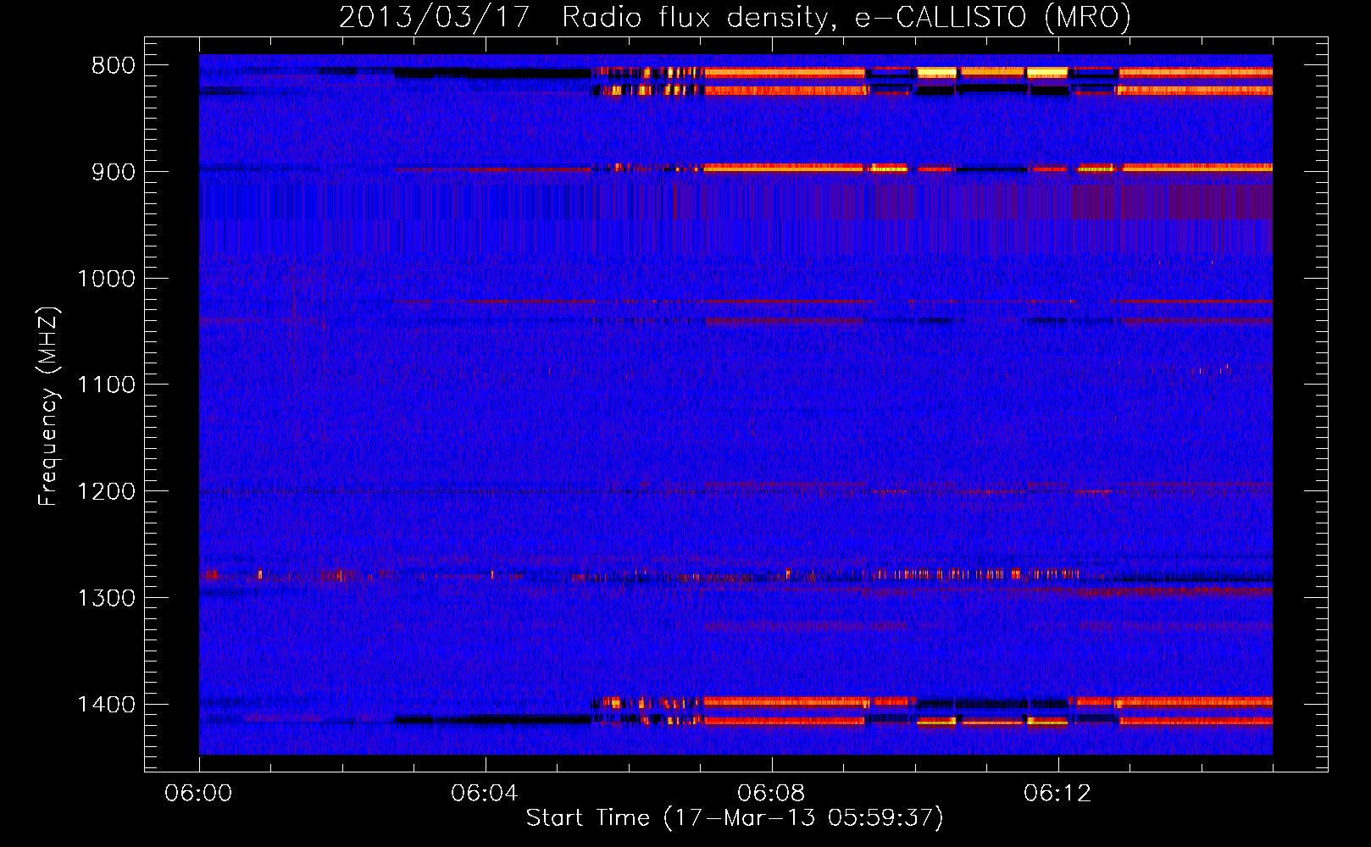Click the 06:04 time tick label

tap(485, 794)
